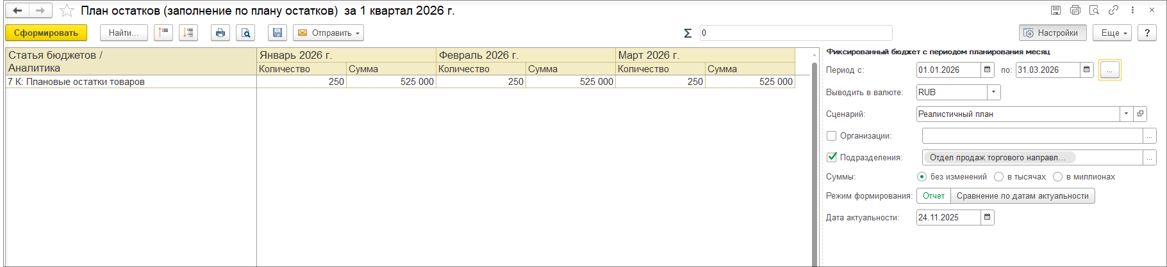Click the report vertical scrollbar
The image size is (1167, 267).
coord(815,160)
